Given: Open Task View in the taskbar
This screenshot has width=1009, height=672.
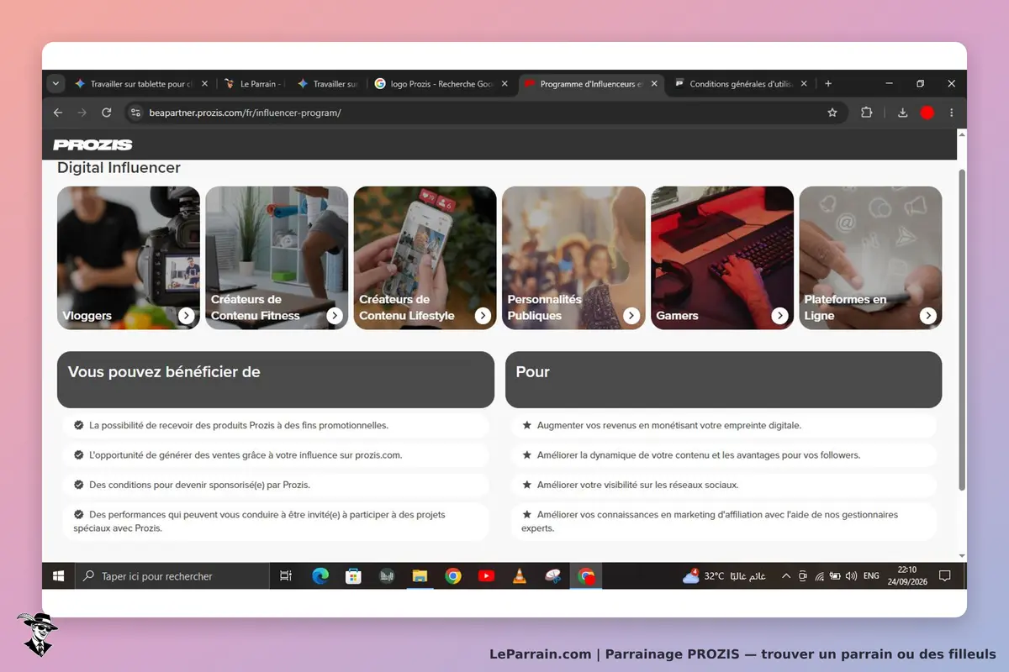Looking at the screenshot, I should [x=286, y=576].
